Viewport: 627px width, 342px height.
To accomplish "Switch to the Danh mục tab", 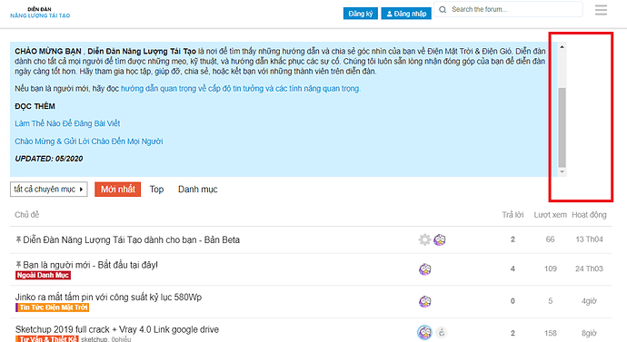I will point(197,190).
